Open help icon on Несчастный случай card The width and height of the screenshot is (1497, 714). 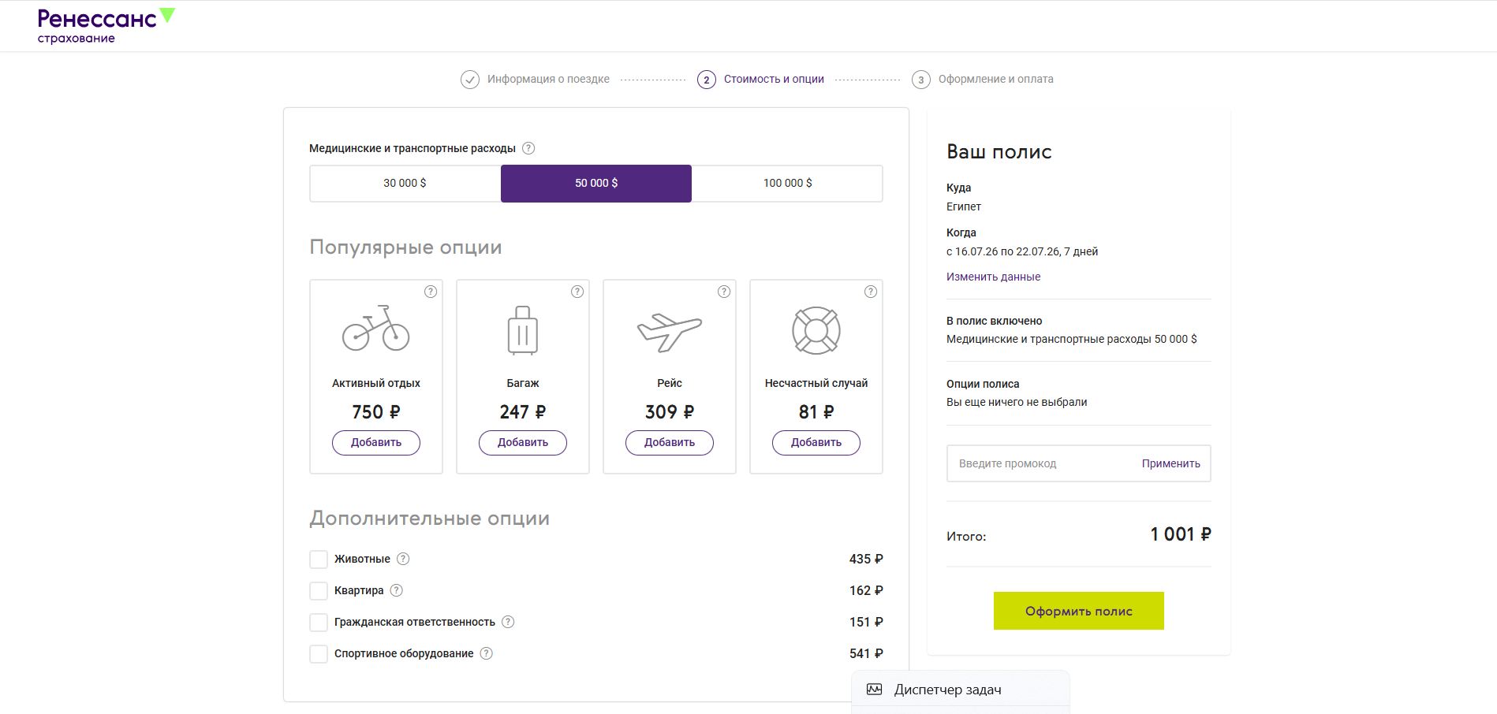pyautogui.click(x=871, y=292)
